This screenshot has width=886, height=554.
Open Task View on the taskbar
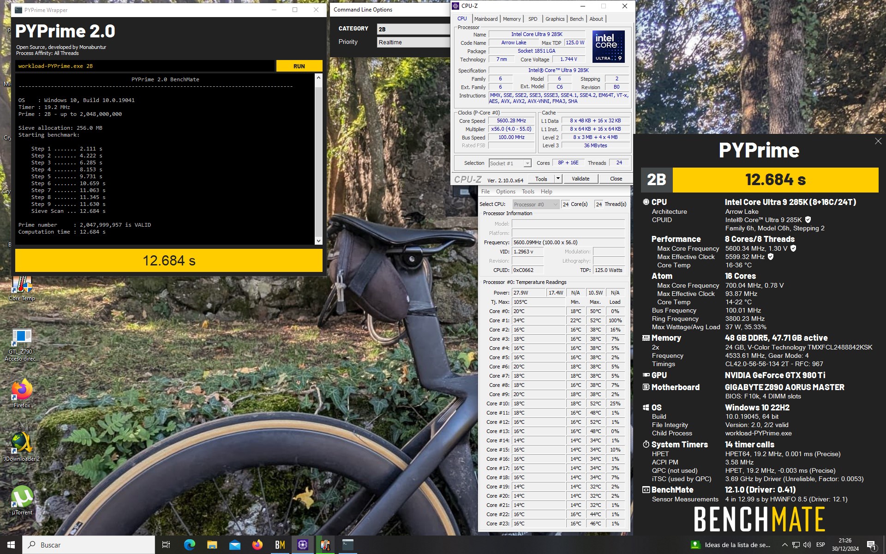tap(166, 545)
